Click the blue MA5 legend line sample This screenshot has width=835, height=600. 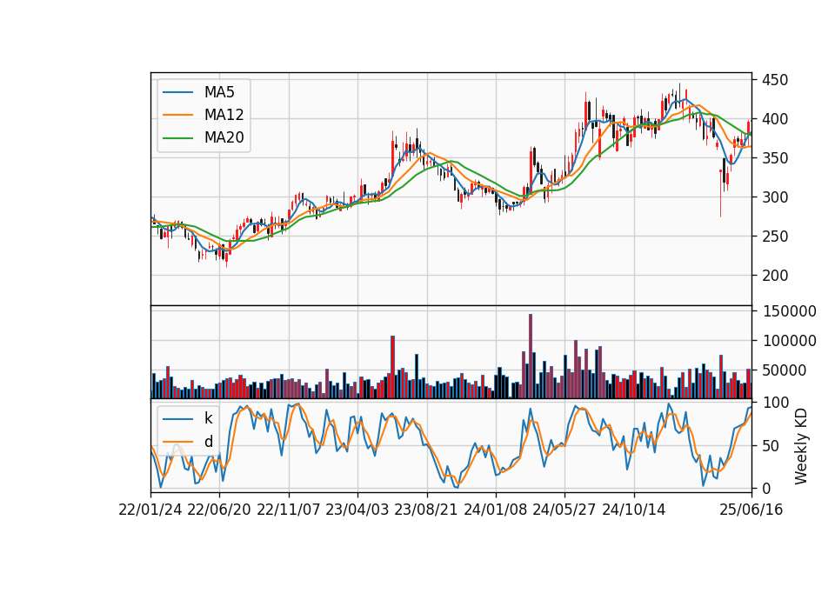(177, 93)
